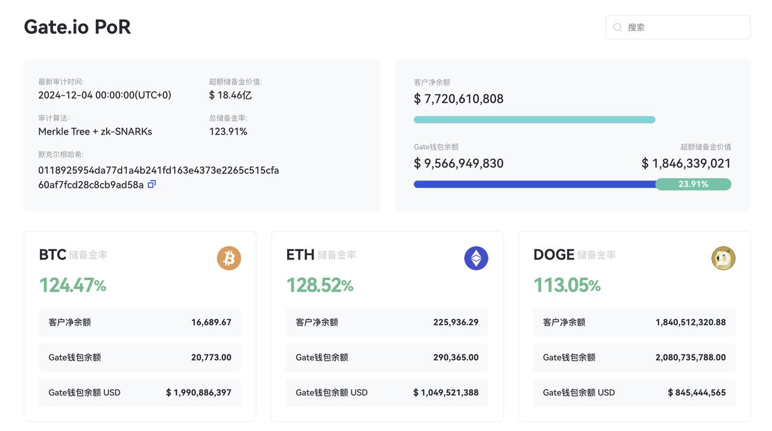The height and width of the screenshot is (431, 772).
Task: Click inside the 搜索 search input field
Action: coord(677,27)
